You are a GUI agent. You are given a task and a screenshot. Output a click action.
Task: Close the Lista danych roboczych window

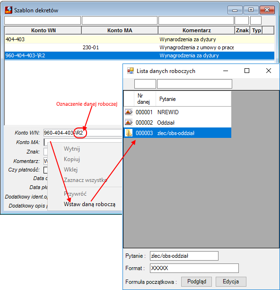click(x=269, y=71)
